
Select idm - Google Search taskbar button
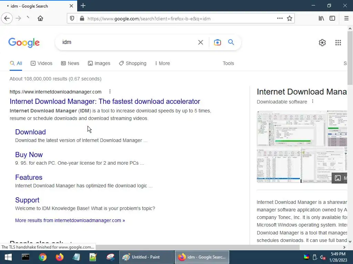[x=202, y=257]
